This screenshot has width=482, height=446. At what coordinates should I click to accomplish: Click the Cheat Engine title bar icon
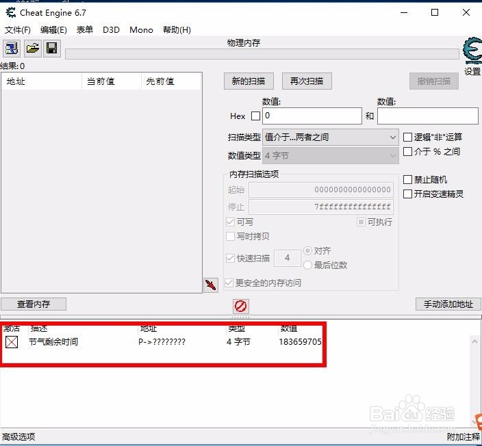[x=11, y=12]
